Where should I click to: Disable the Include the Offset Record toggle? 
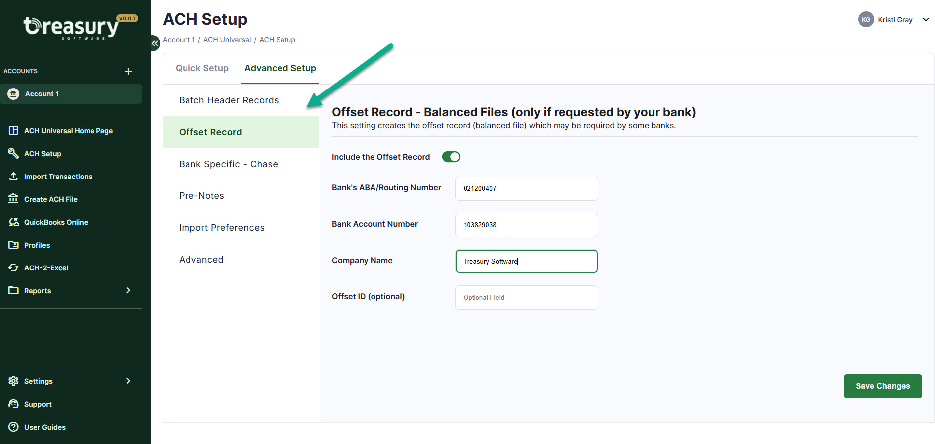click(451, 157)
